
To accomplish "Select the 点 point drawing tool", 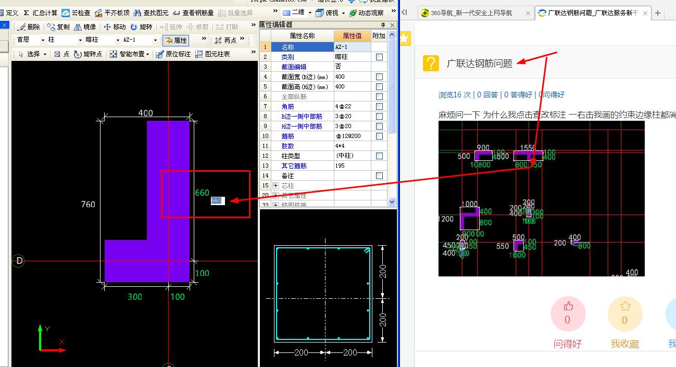I will coord(61,54).
